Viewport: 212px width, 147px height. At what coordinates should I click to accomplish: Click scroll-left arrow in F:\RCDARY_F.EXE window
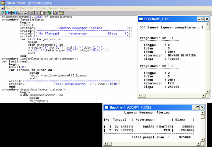pos(140,95)
